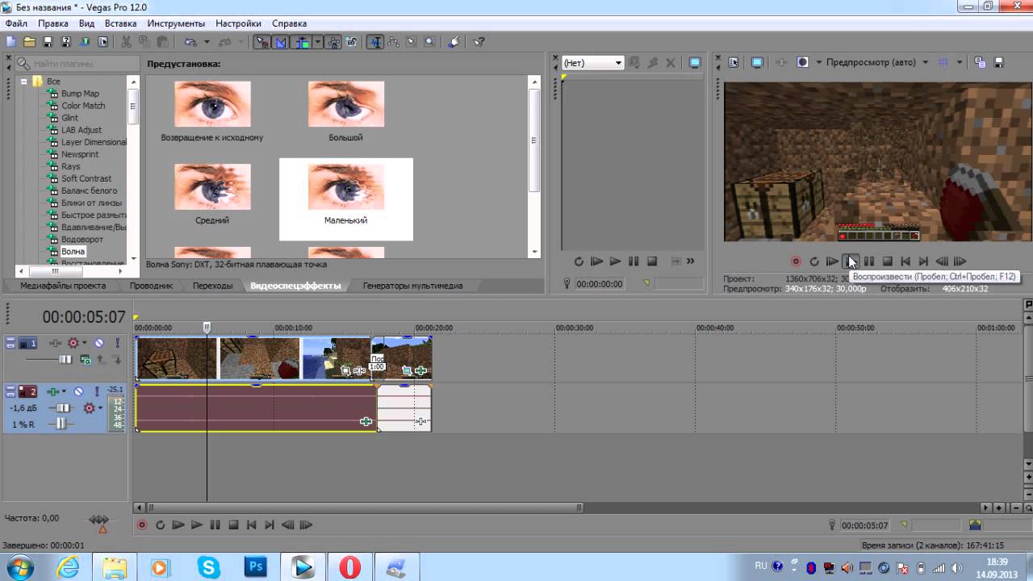Click the Undo arrow icon

pos(190,42)
